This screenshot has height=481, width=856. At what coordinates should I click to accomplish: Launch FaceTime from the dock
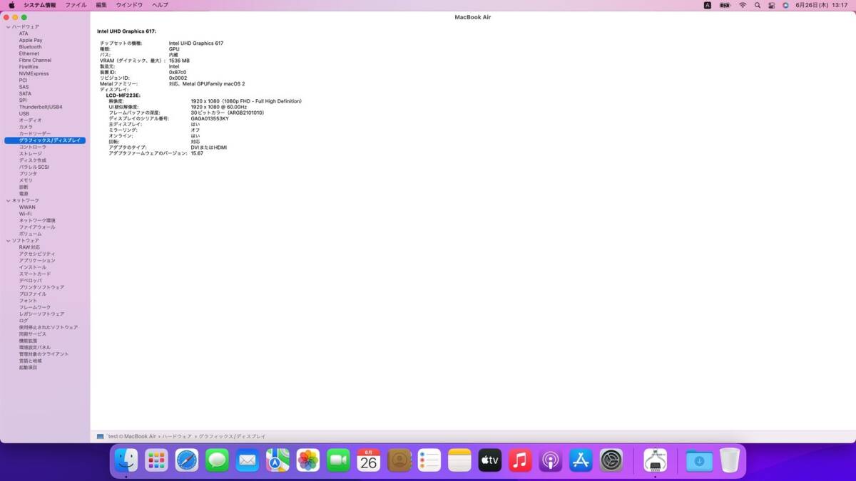click(338, 461)
